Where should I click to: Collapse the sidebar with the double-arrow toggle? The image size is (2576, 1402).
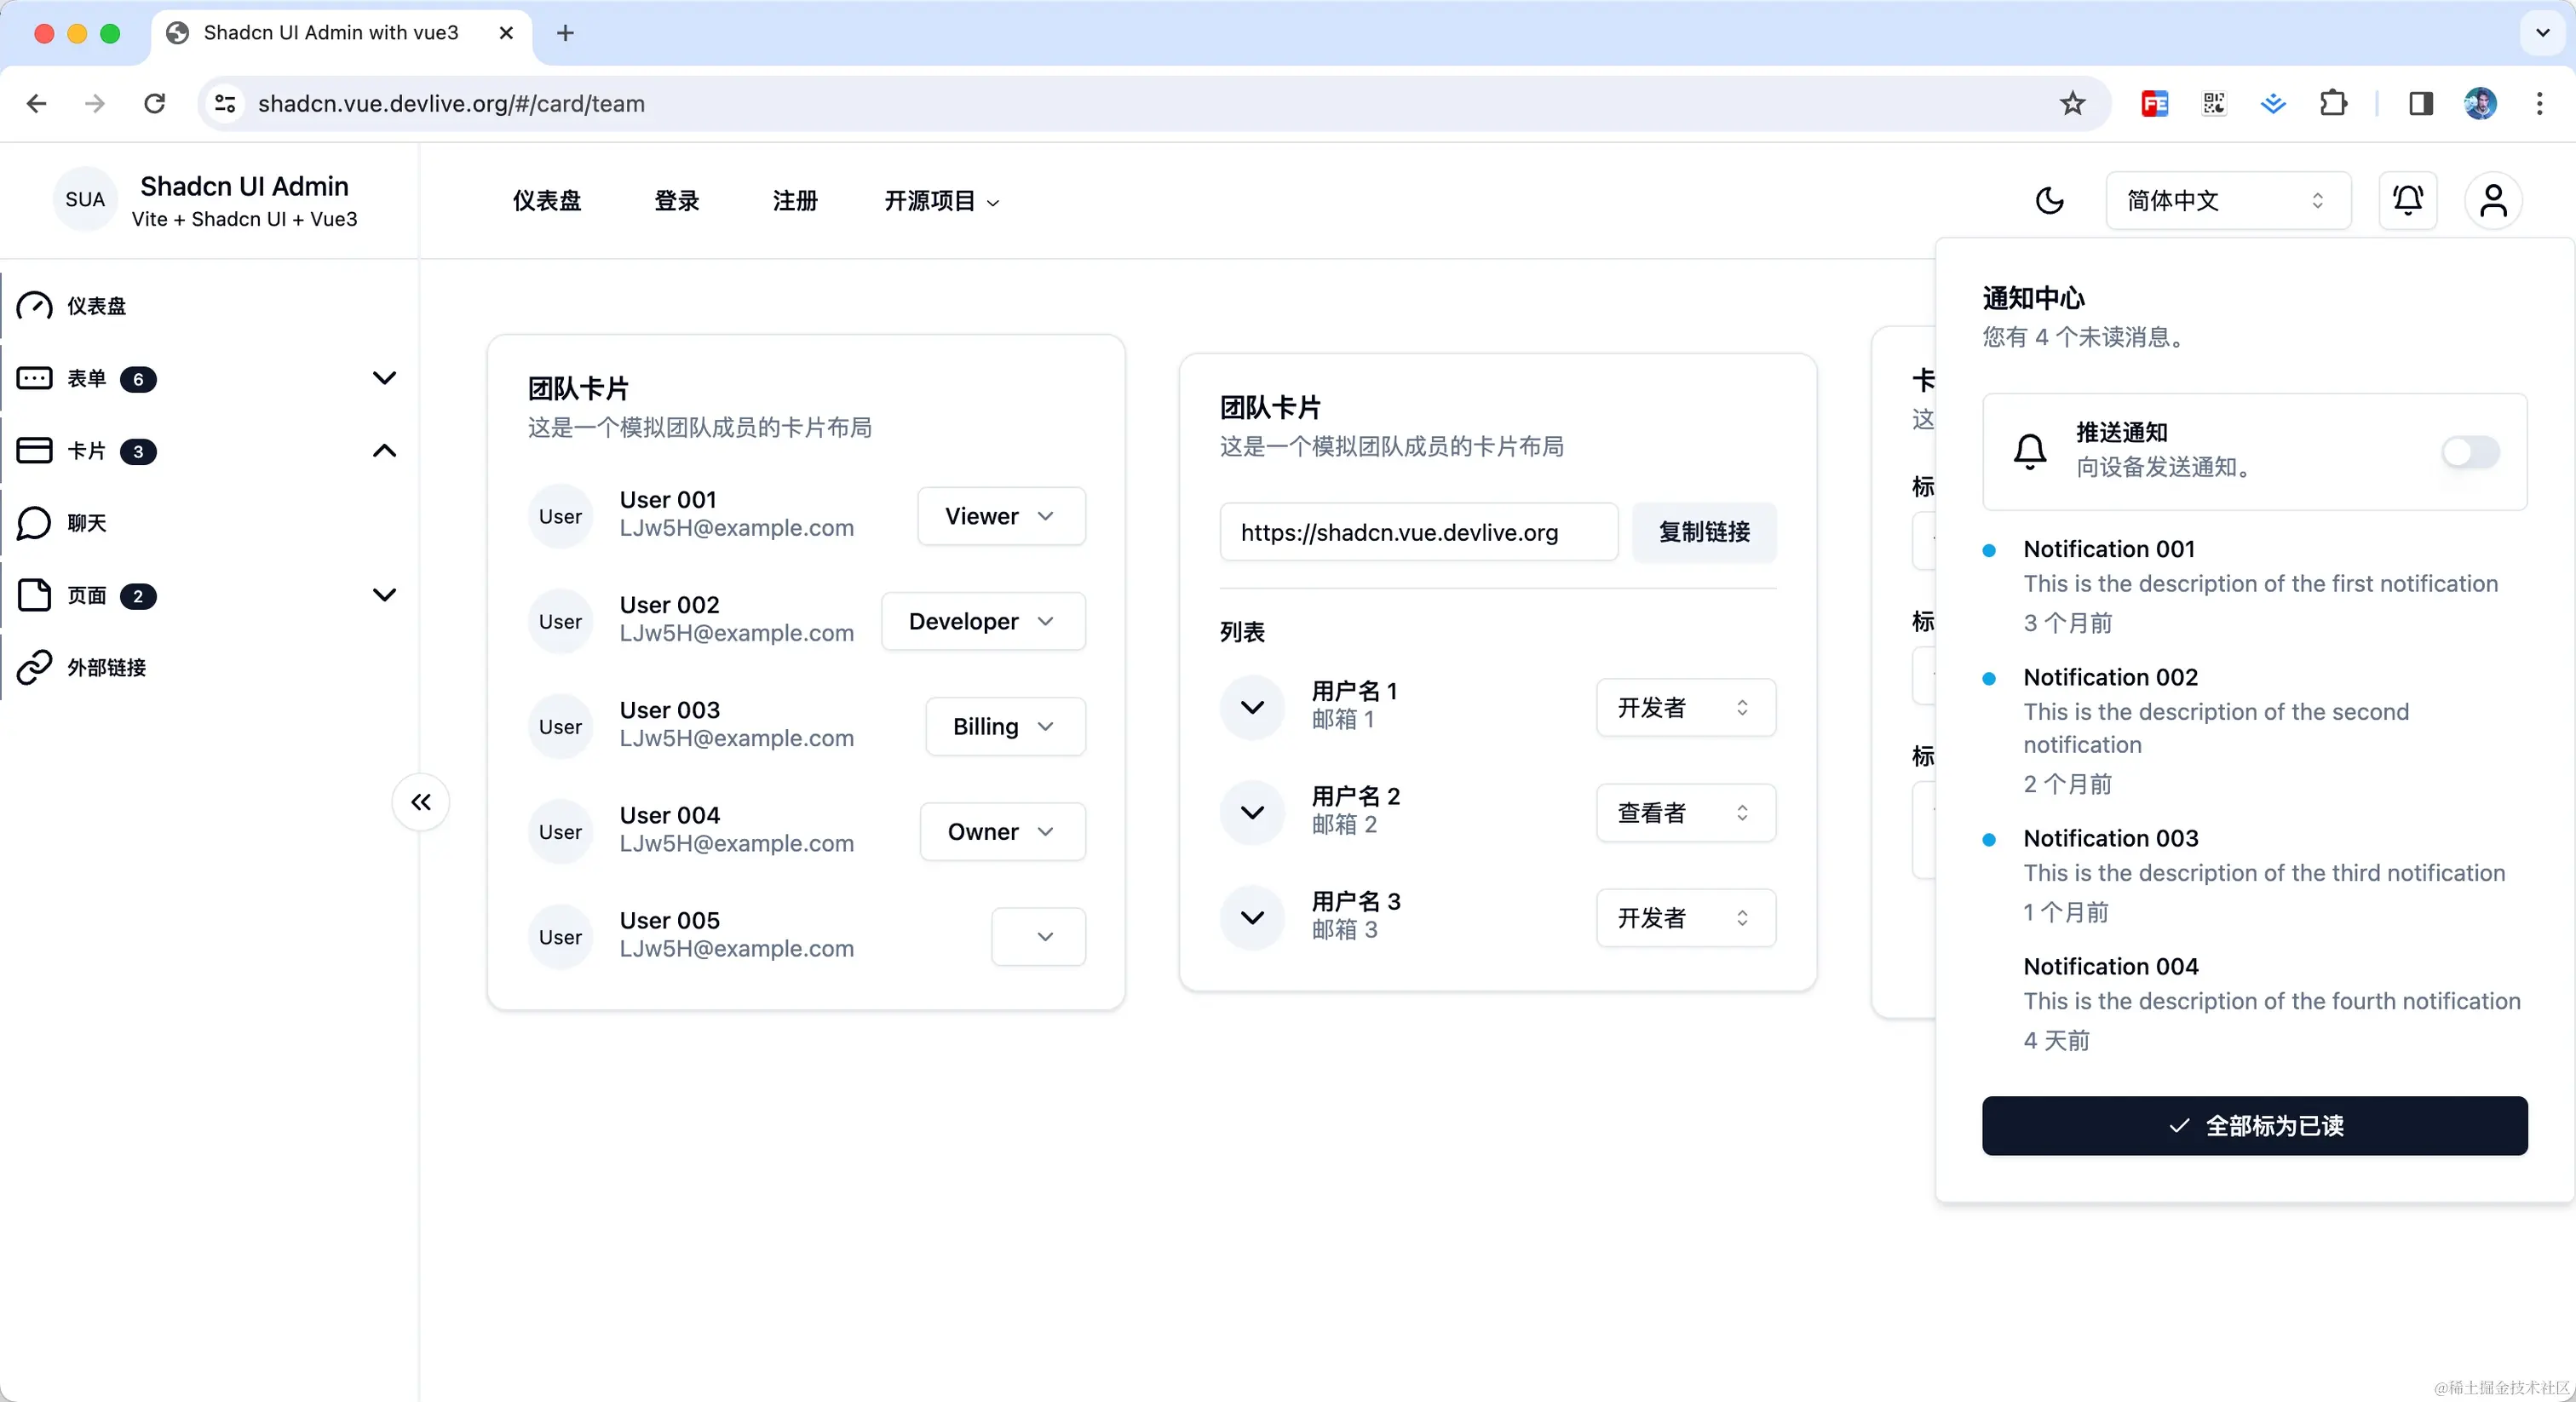(x=420, y=802)
